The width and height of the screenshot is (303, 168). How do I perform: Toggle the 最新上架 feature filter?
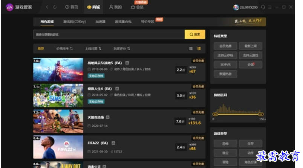coord(251,46)
